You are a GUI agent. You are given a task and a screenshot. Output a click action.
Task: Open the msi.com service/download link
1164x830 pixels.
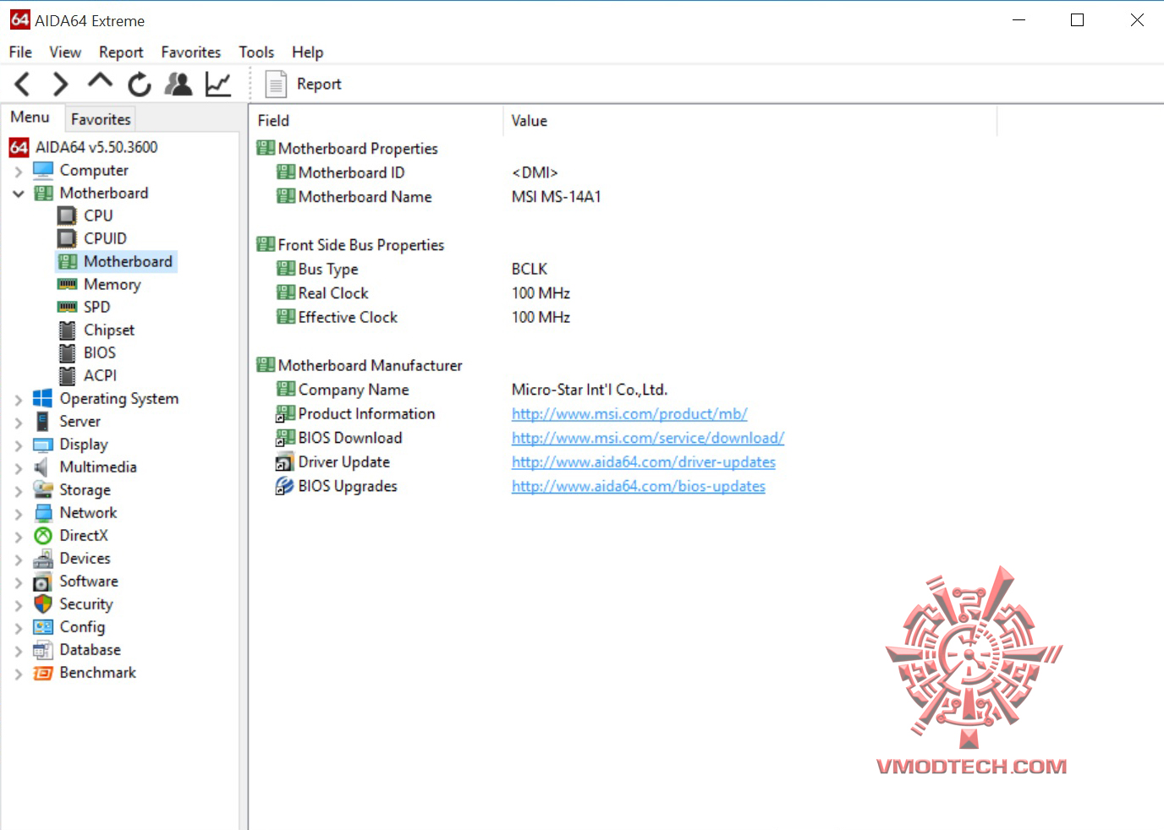point(648,438)
